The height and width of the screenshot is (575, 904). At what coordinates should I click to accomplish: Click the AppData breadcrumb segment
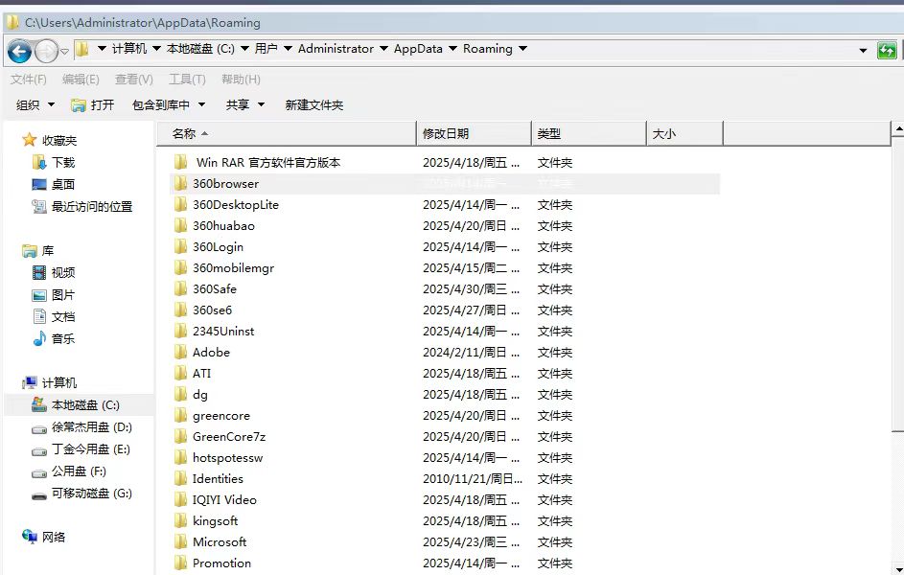point(418,49)
